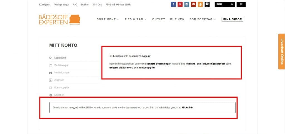
Task: Select Adresser in the account sidebar
Action: click(x=59, y=80)
